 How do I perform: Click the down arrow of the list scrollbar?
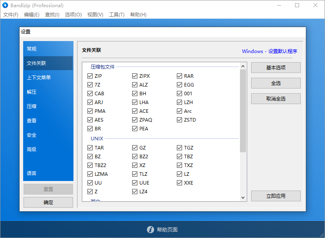[243, 197]
